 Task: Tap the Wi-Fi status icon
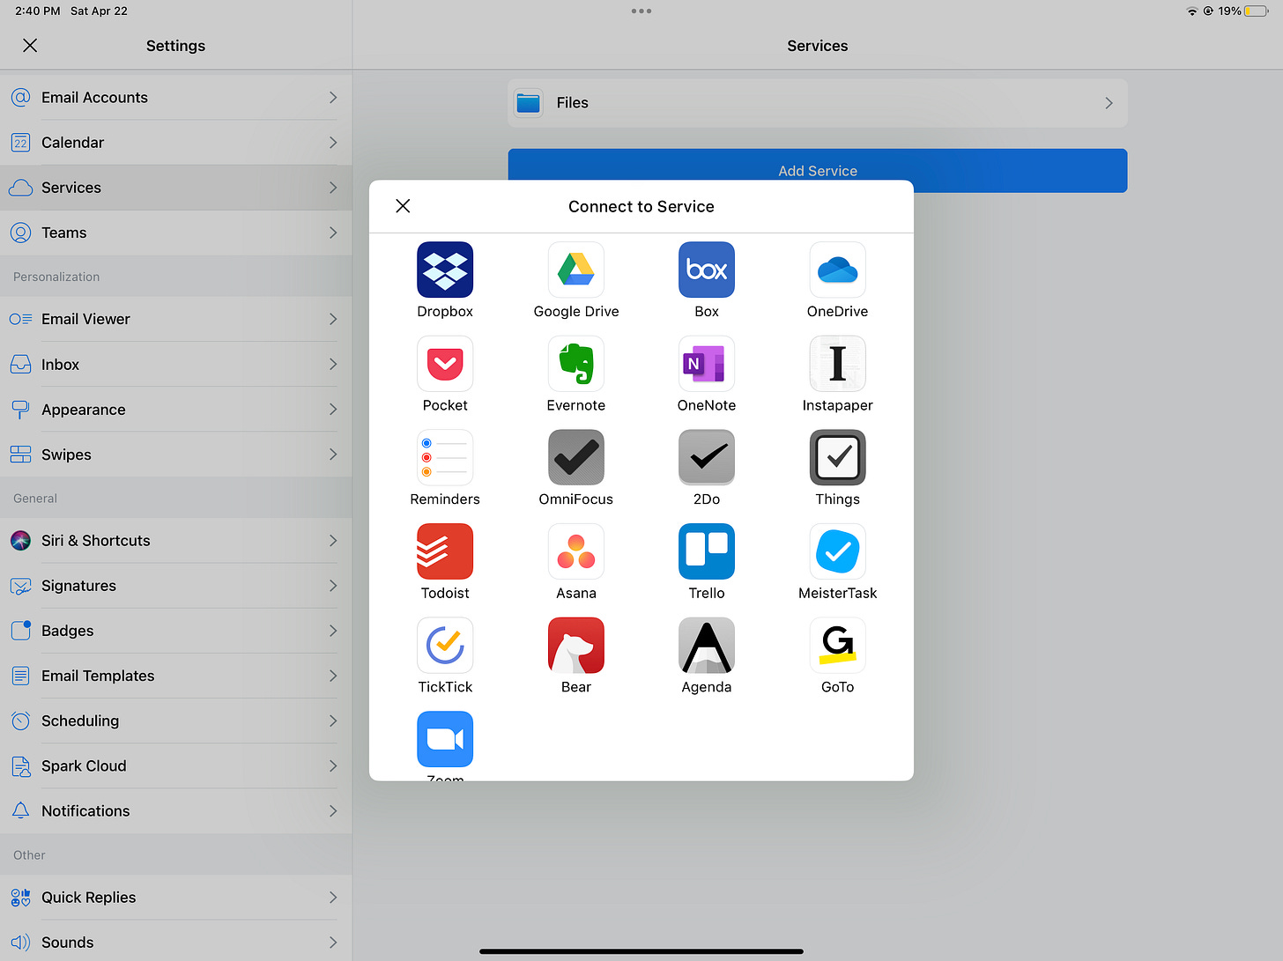click(x=1192, y=11)
